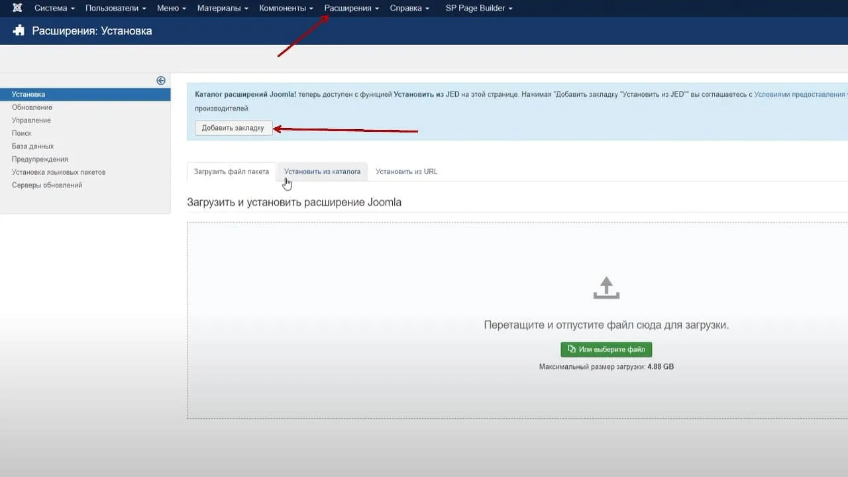Open Поиск in the sidebar
The image size is (848, 477).
22,133
